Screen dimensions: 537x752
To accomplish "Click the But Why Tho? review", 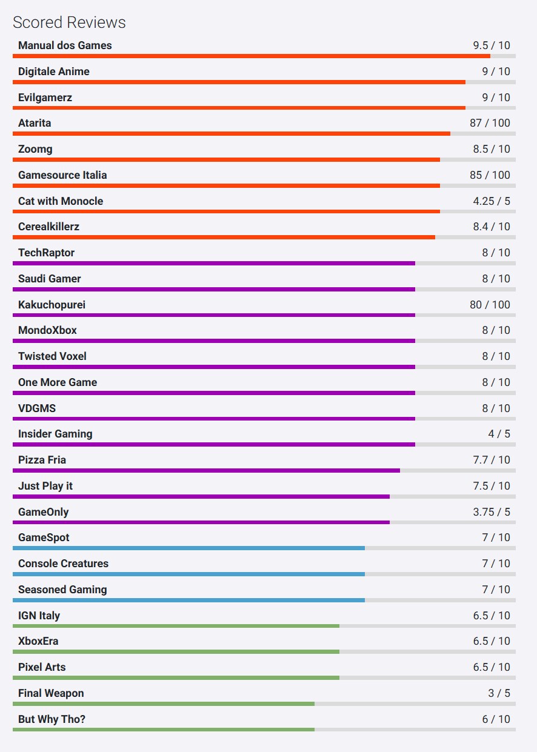I will 52,719.
